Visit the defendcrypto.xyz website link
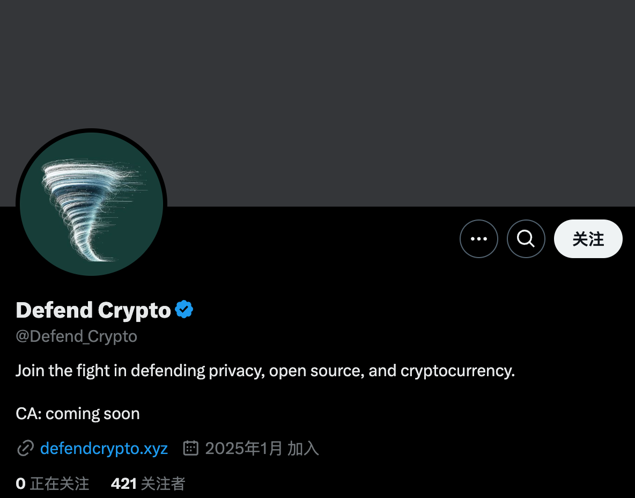Viewport: 635px width, 498px height. (x=104, y=448)
